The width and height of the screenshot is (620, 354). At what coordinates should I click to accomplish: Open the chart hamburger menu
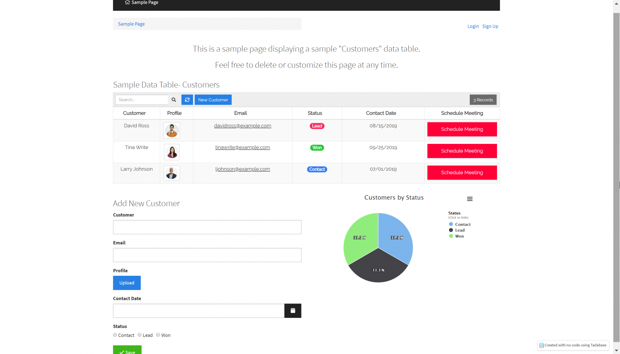(470, 199)
